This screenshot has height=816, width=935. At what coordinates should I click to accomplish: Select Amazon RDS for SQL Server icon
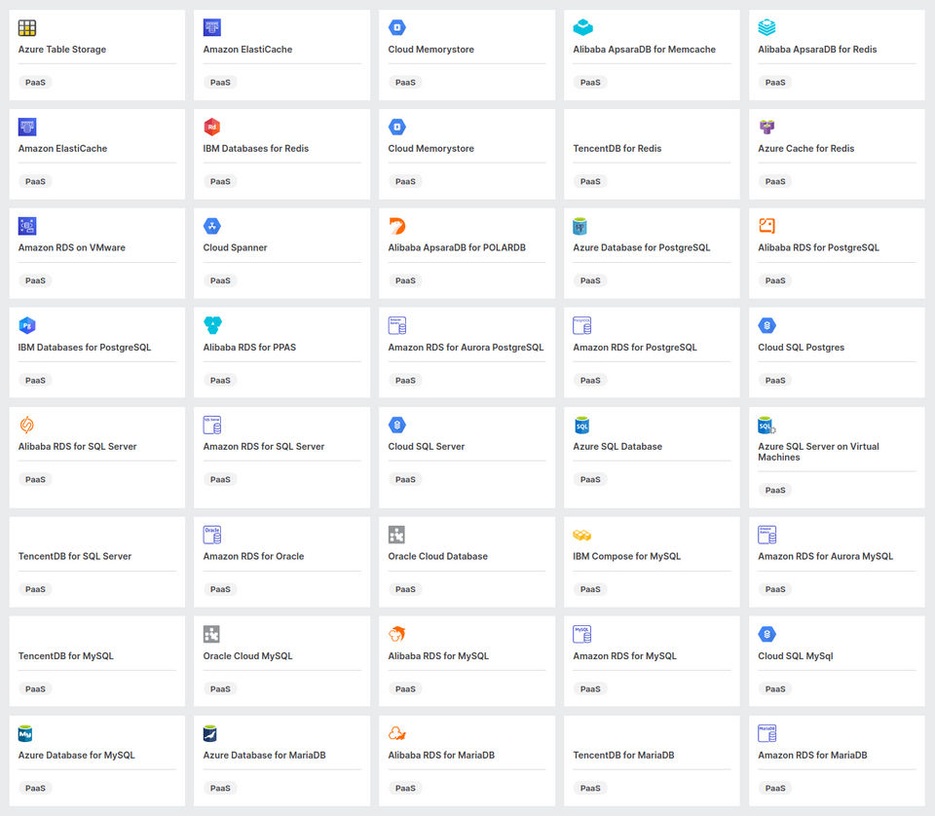pyautogui.click(x=212, y=425)
